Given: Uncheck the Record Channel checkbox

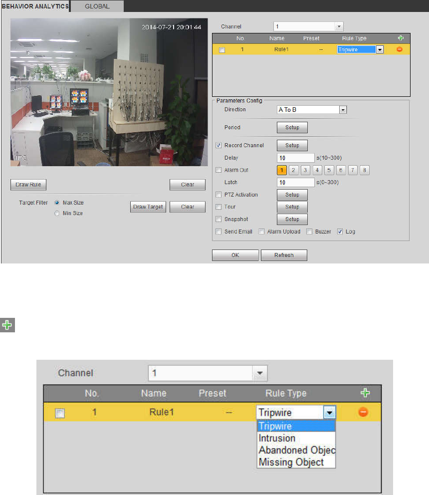Looking at the screenshot, I should 218,146.
